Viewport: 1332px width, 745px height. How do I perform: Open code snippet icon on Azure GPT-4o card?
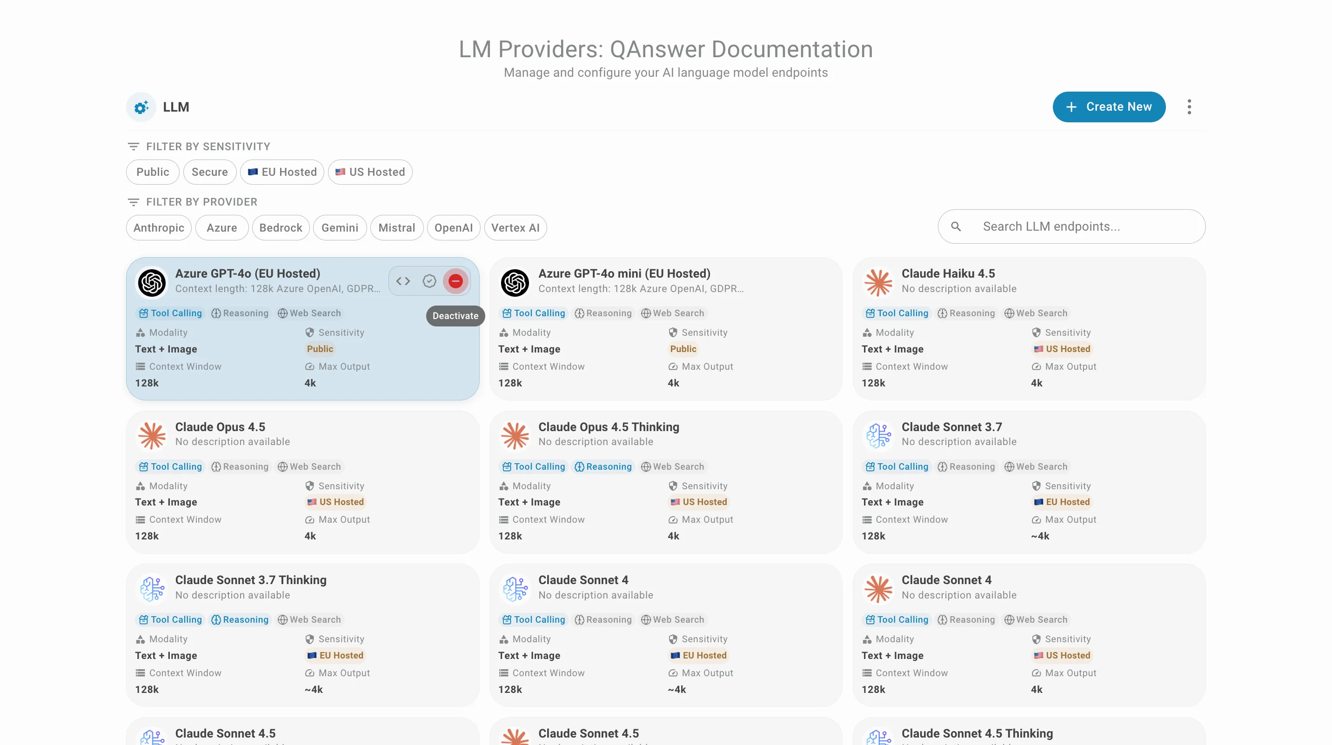coord(403,281)
